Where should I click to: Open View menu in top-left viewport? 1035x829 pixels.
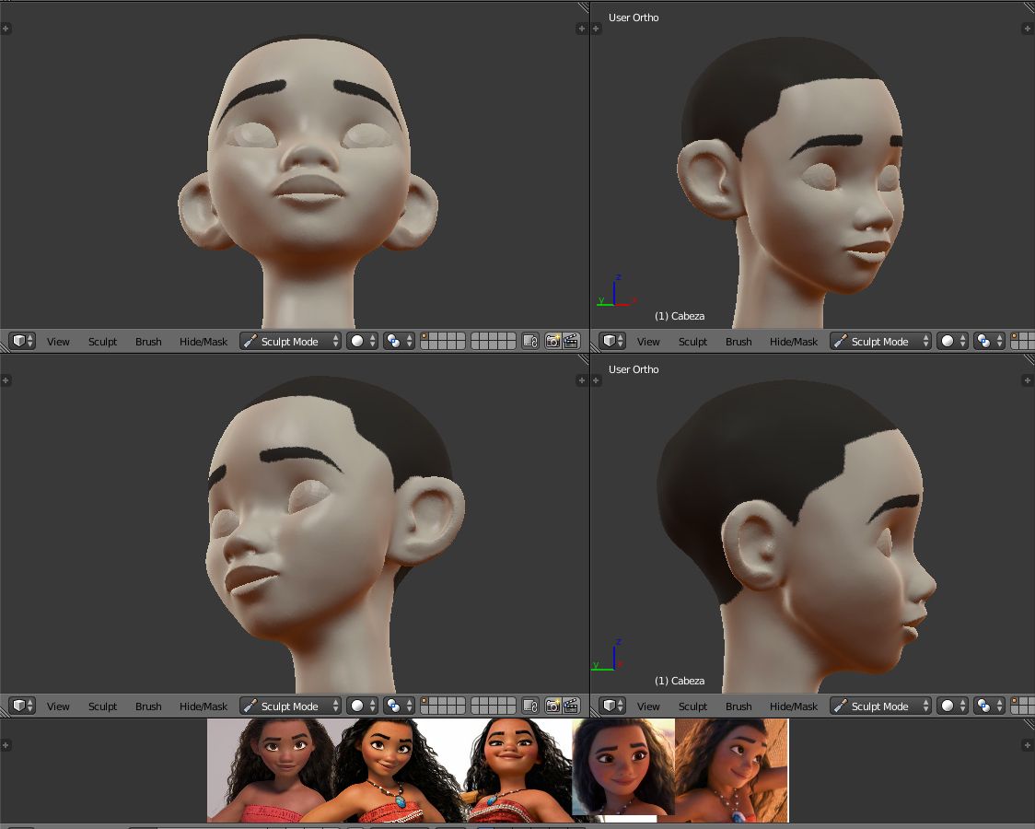pyautogui.click(x=58, y=341)
